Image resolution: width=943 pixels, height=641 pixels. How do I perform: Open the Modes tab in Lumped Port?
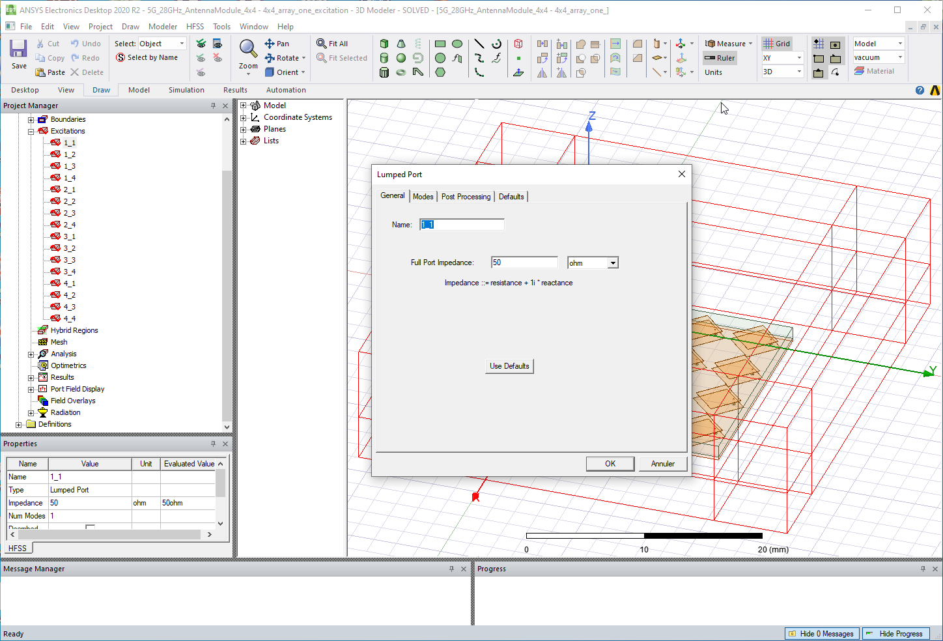423,197
